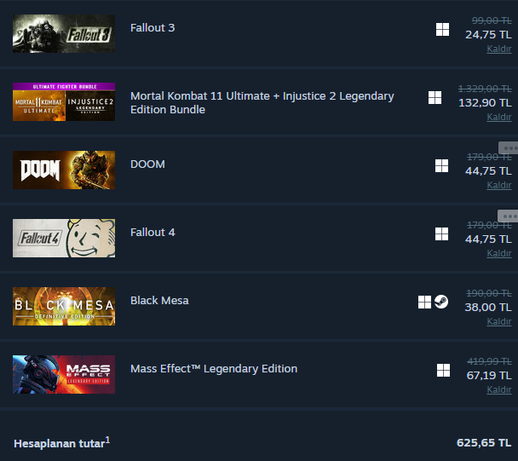Open the three-dot options above Fallout 4 price
This screenshot has width=518, height=461.
click(x=509, y=216)
